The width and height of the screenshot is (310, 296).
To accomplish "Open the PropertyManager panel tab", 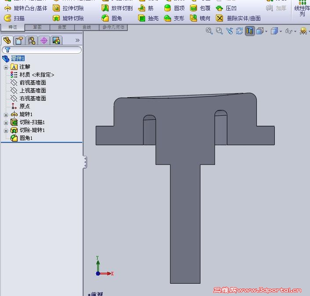I will click(x=19, y=41).
